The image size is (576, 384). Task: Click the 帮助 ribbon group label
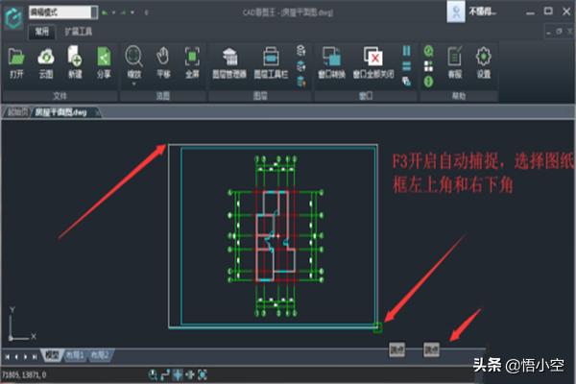point(459,96)
